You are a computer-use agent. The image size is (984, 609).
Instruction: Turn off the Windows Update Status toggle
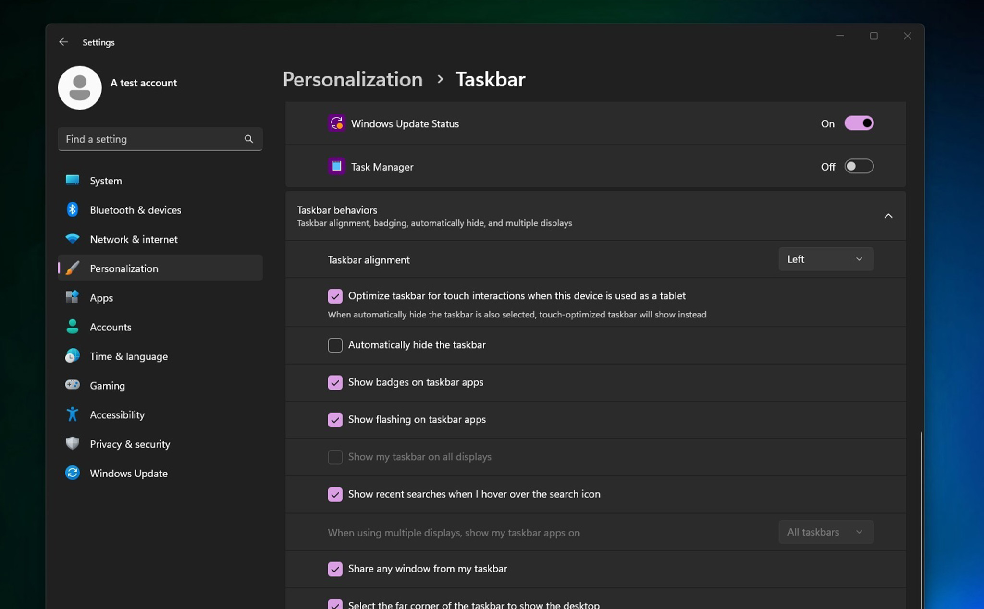(x=859, y=123)
